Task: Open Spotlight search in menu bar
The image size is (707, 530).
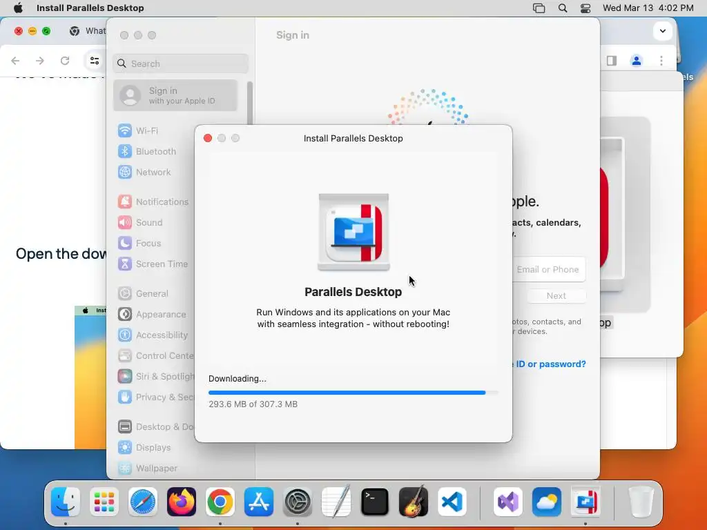Action: [x=562, y=8]
